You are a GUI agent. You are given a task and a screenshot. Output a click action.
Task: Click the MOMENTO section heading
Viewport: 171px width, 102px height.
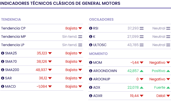click(98, 54)
